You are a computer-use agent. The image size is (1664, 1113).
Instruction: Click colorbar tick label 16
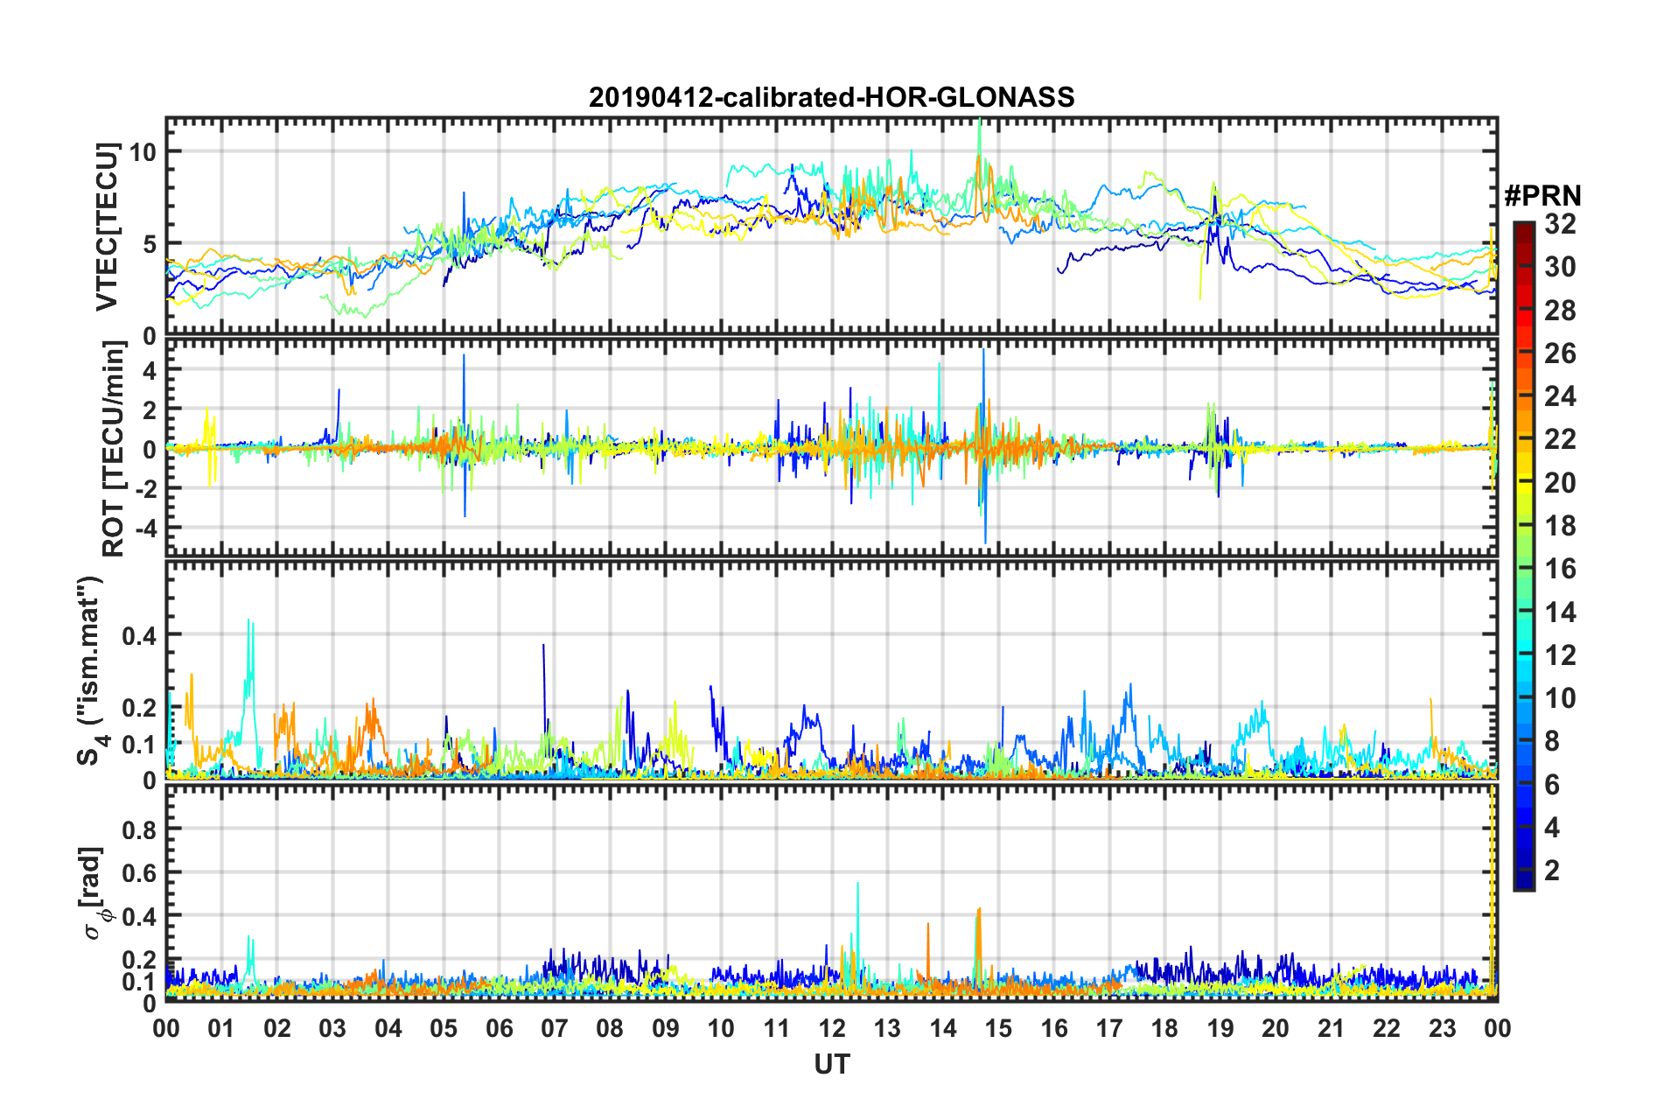(1560, 569)
